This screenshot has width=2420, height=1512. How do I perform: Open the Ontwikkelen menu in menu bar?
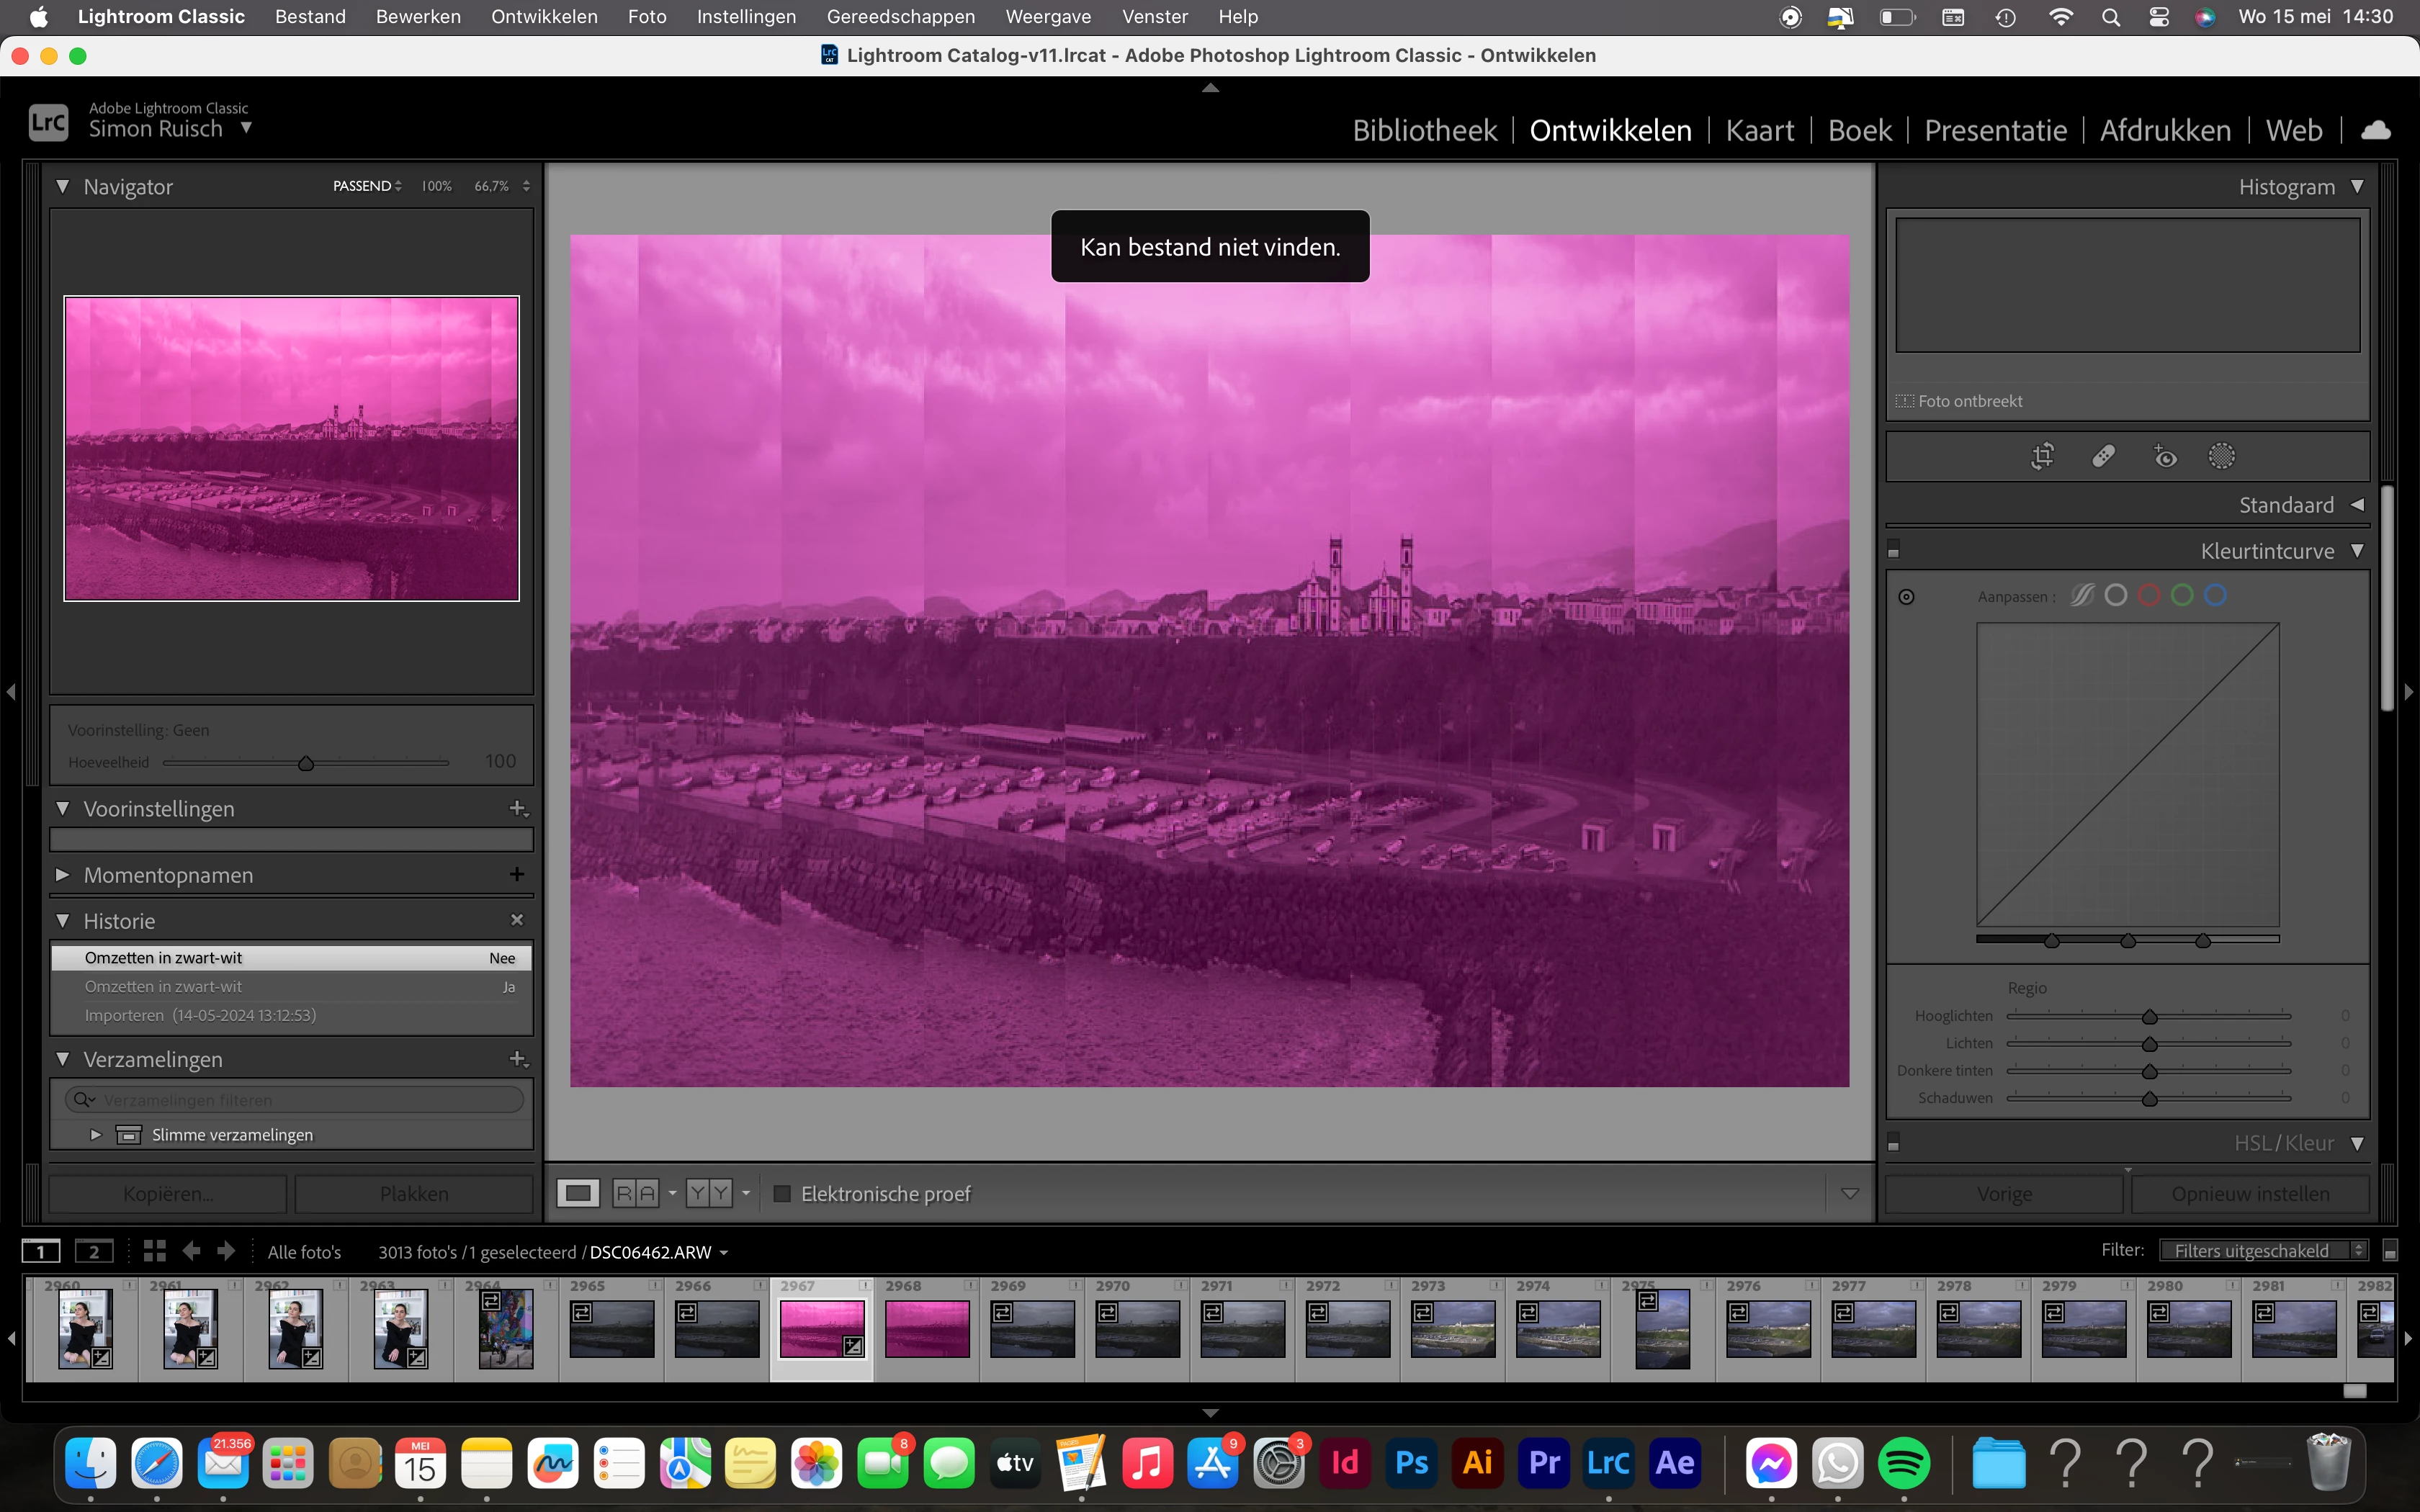pos(544,17)
